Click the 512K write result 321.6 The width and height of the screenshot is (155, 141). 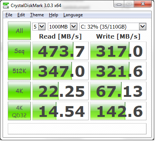[x=118, y=71]
